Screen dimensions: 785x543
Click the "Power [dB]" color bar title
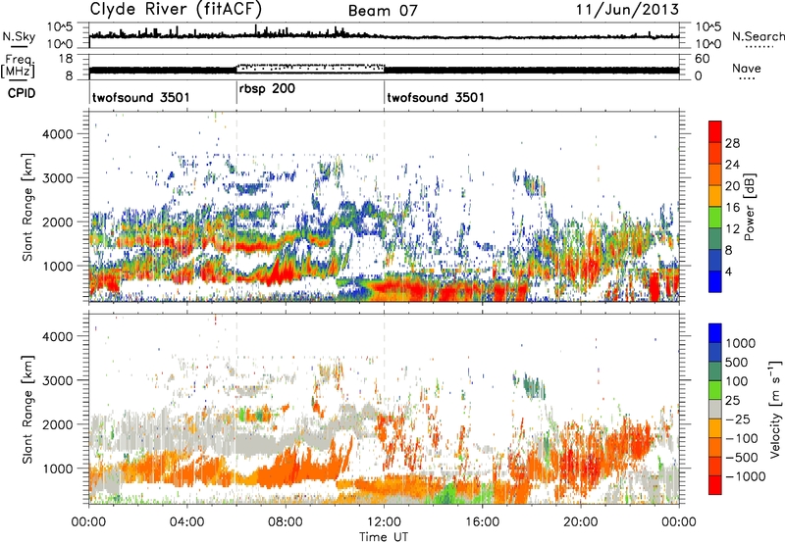point(749,207)
